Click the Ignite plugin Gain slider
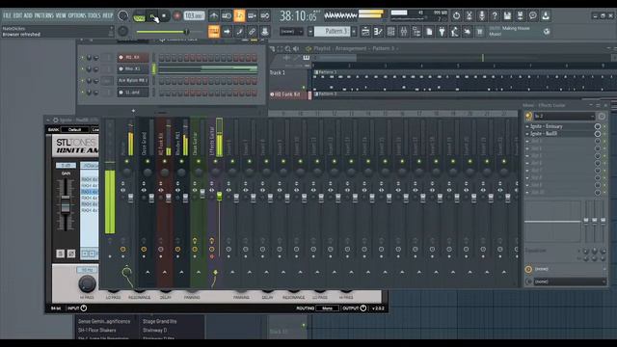 coord(66,203)
